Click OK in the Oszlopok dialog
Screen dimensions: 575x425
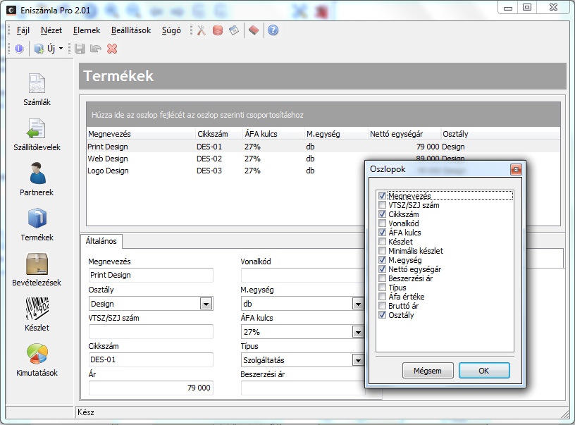click(483, 370)
